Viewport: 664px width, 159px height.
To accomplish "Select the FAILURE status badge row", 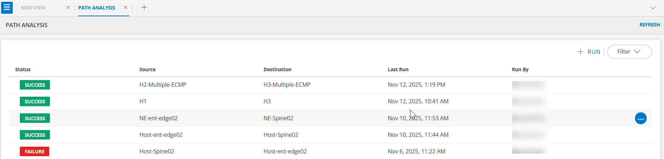I will pyautogui.click(x=35, y=152).
